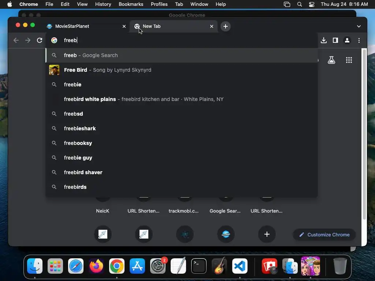Open the MovieStarPlanet planet shortcut tile

point(226,234)
